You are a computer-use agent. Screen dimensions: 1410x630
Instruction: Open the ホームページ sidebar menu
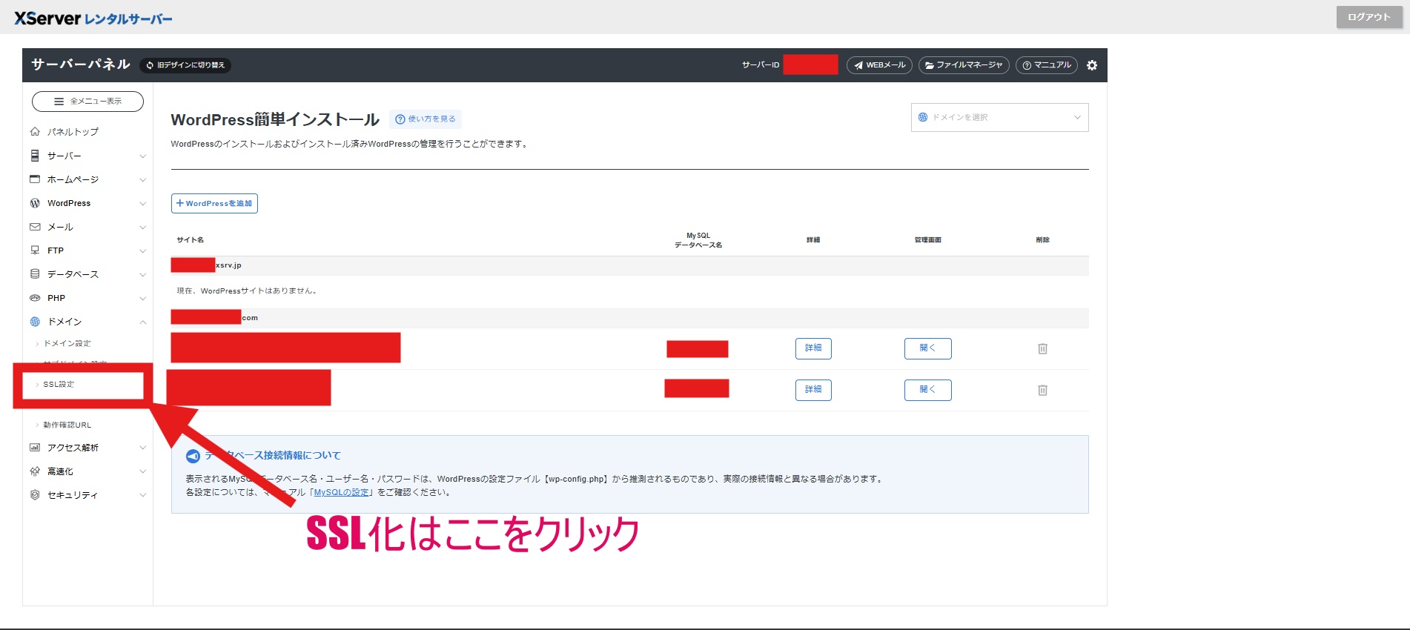[x=73, y=179]
